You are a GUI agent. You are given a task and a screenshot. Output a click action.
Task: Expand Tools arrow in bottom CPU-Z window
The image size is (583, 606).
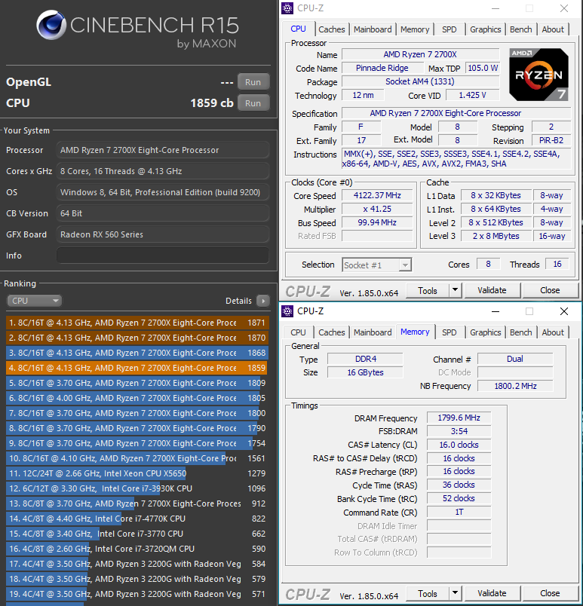[455, 593]
